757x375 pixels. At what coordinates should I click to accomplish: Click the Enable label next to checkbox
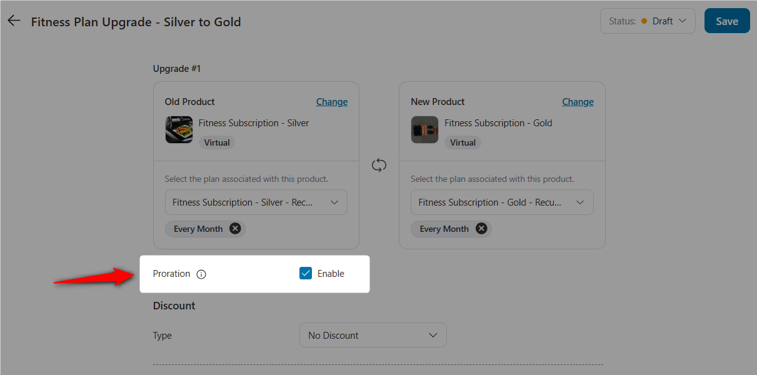[x=331, y=274]
